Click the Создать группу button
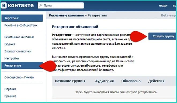The width and height of the screenshot is (177, 103). (162, 36)
